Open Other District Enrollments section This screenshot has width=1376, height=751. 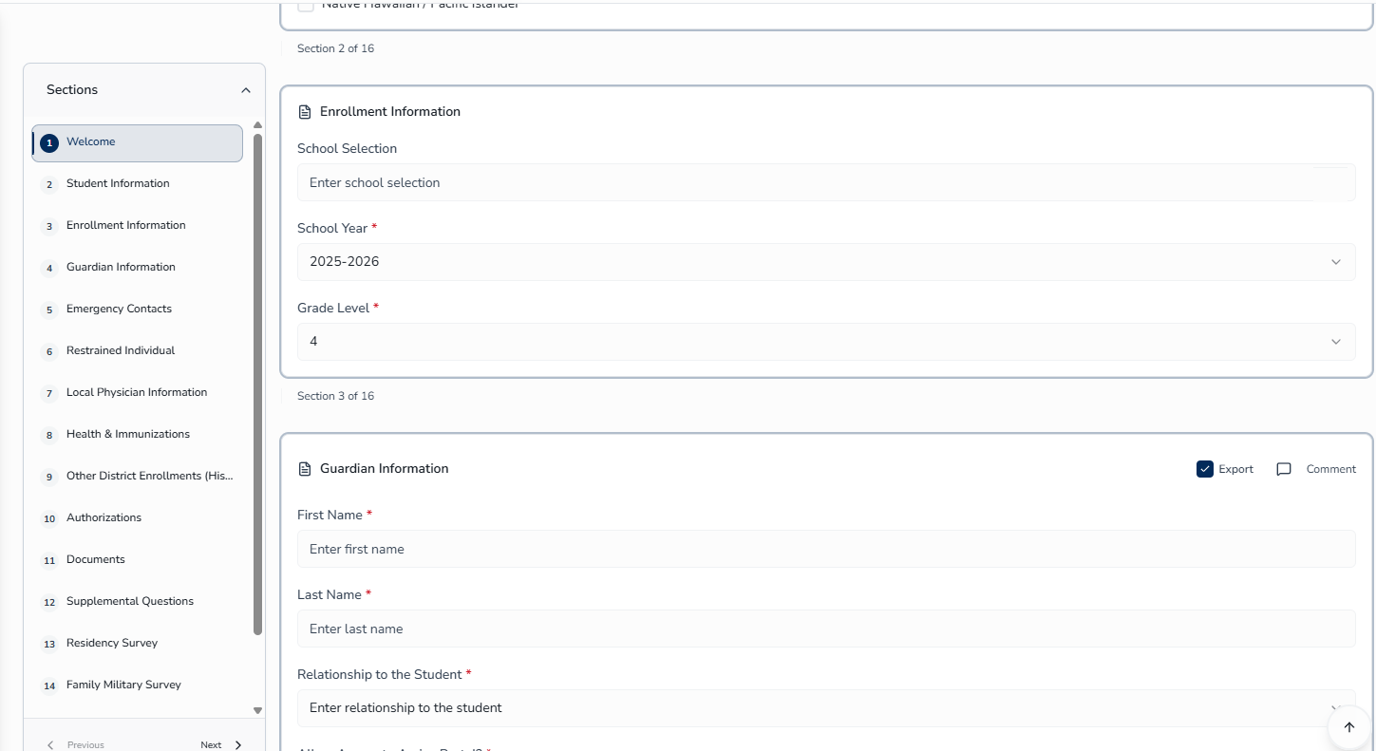[138, 477]
